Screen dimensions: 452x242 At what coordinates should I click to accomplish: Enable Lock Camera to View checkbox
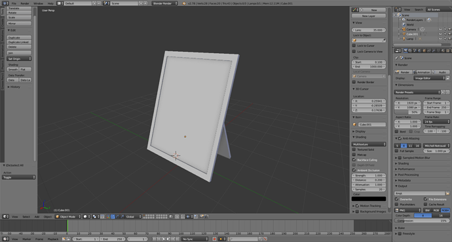354,51
